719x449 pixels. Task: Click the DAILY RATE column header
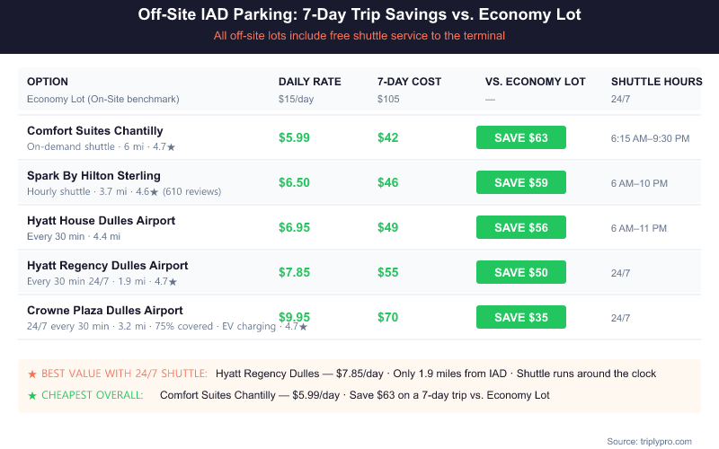310,82
